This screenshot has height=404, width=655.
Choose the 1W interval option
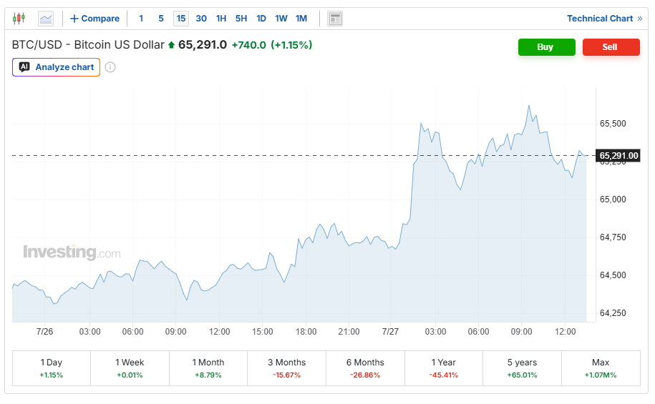tap(281, 19)
